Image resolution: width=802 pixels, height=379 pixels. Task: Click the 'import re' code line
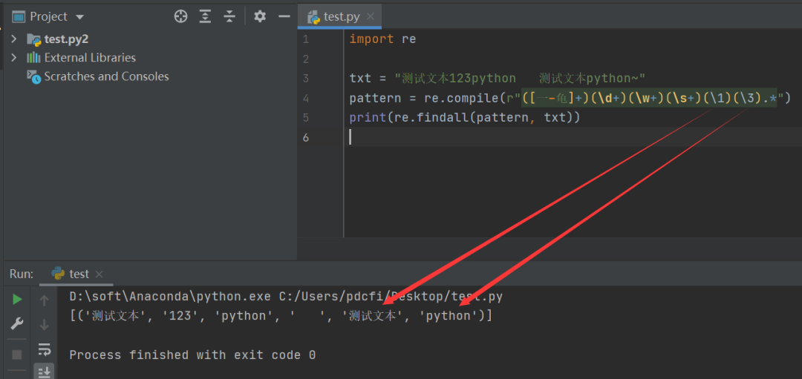(382, 39)
